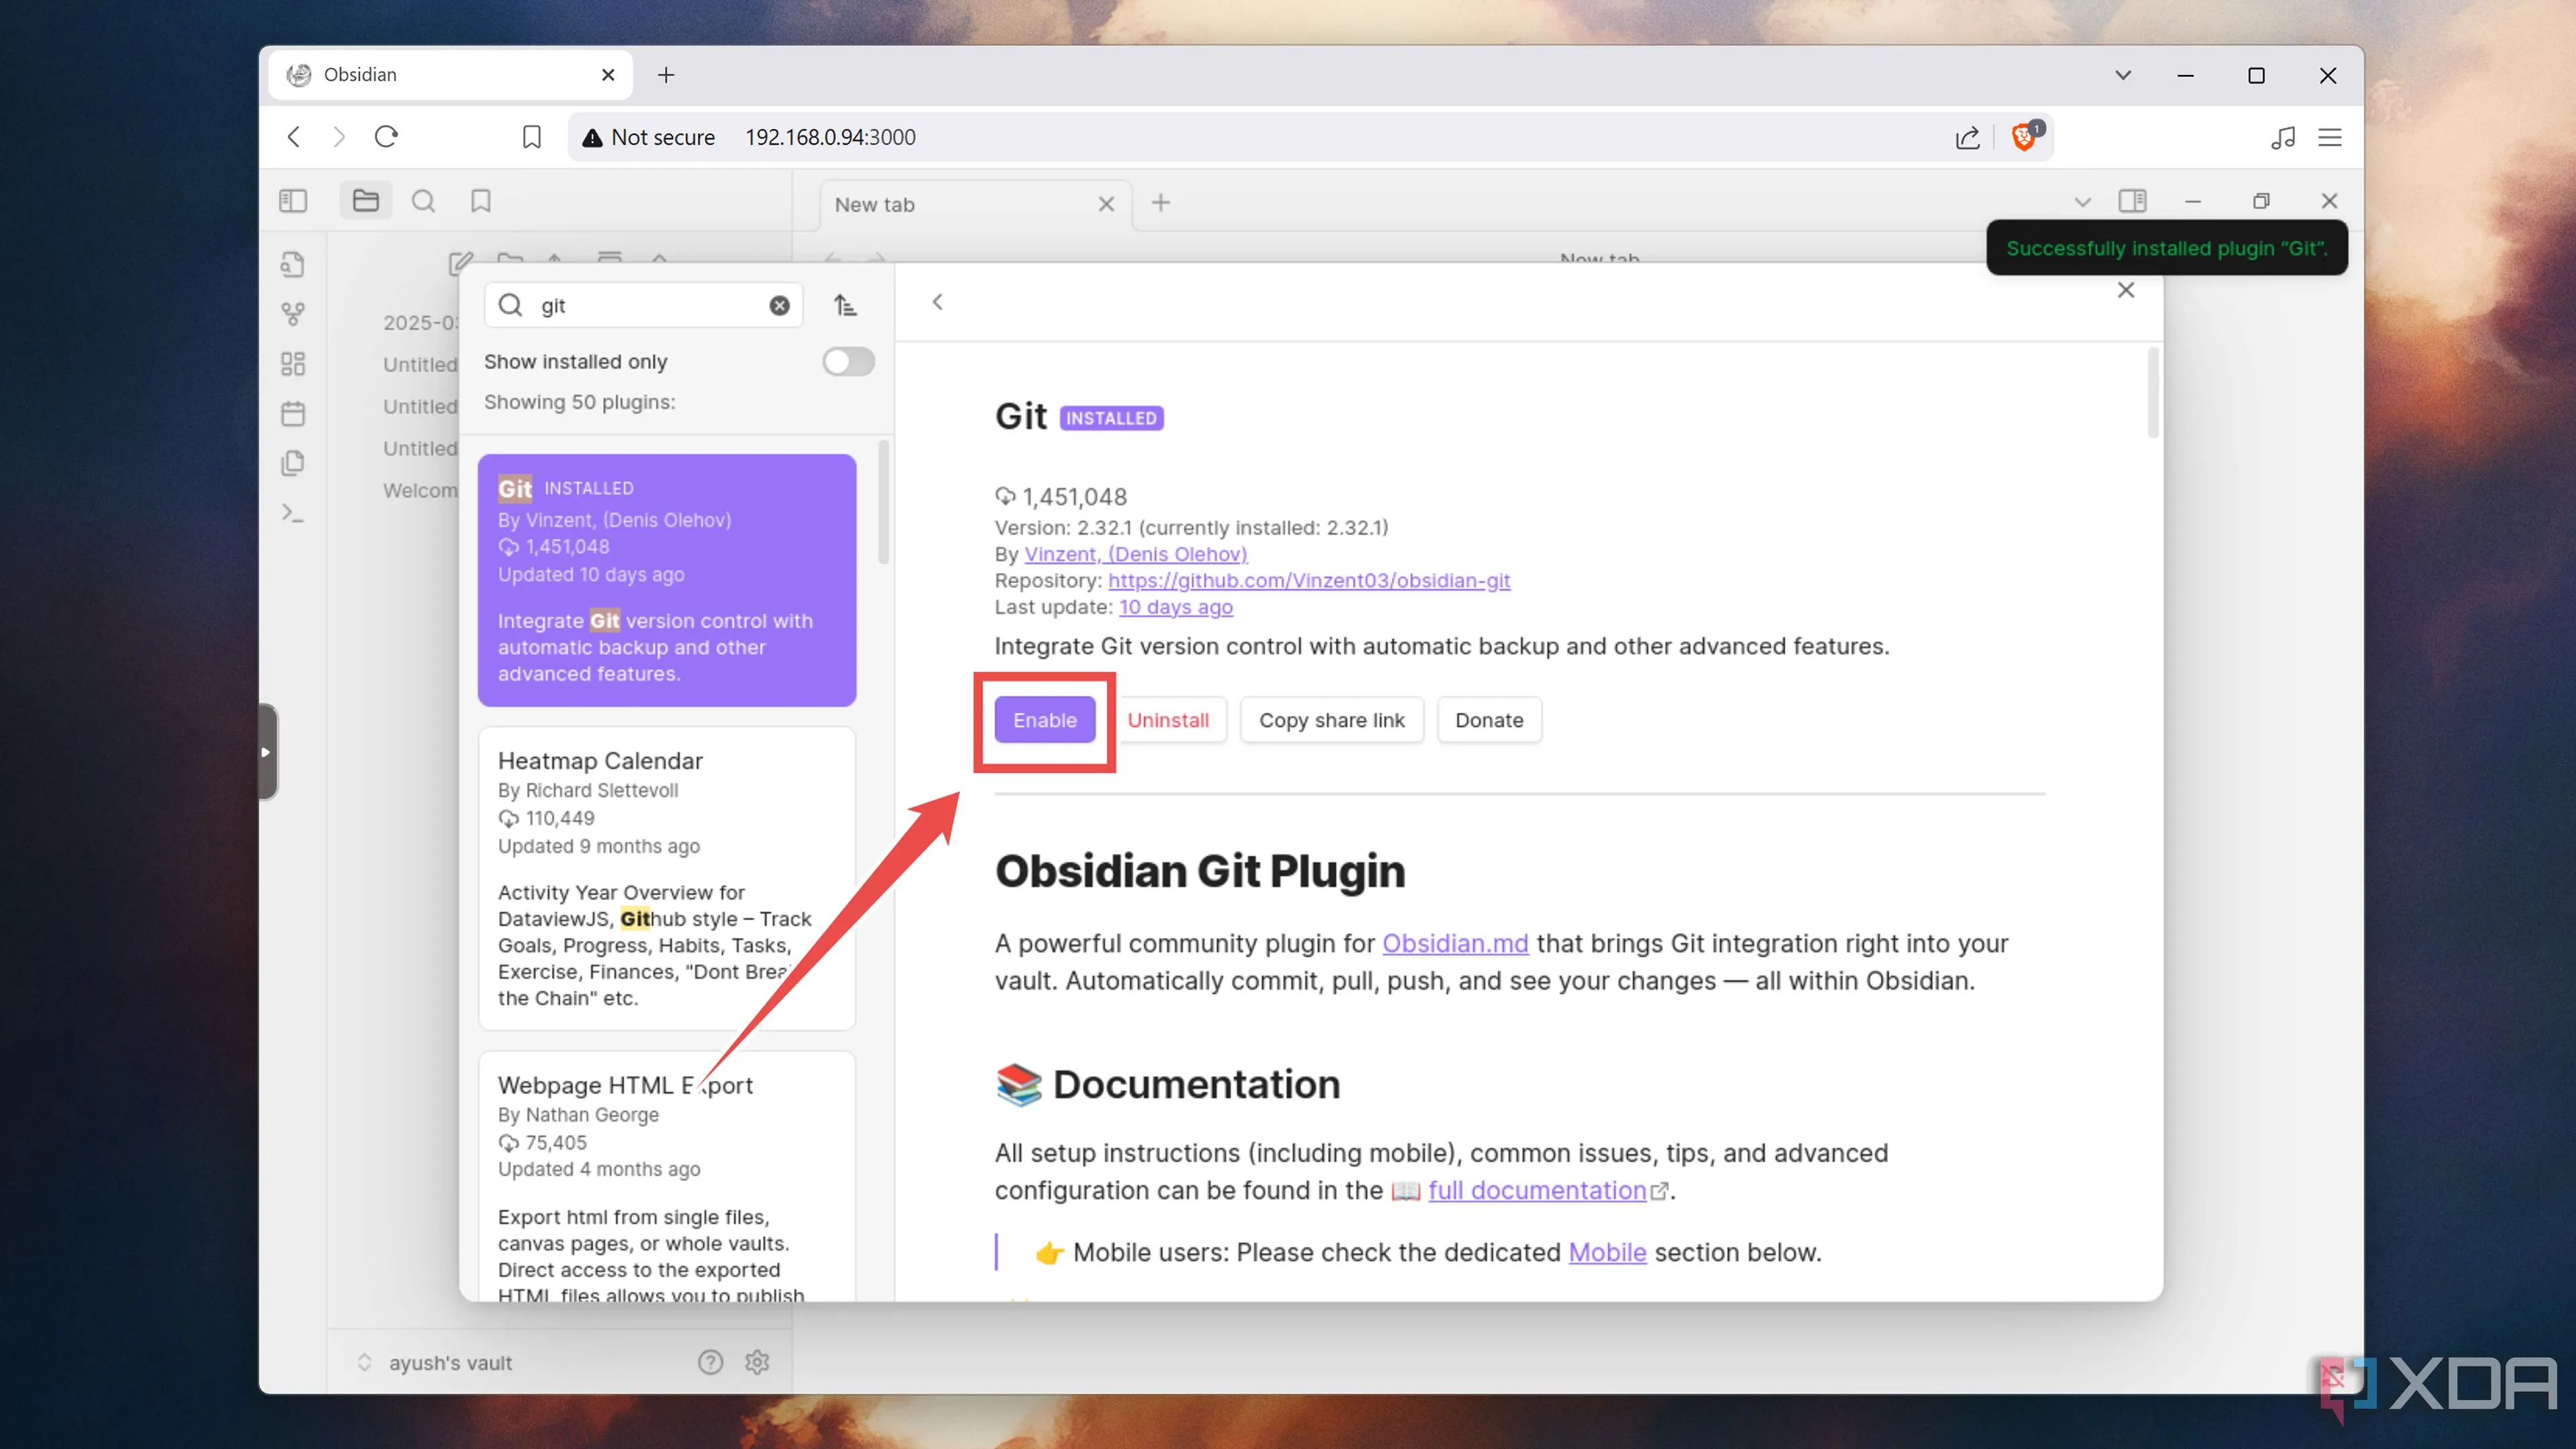Clear the plugin search field
The height and width of the screenshot is (1449, 2576).
(x=779, y=306)
